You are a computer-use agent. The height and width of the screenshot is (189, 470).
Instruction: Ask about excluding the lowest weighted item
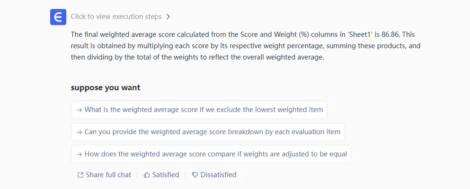pos(204,110)
